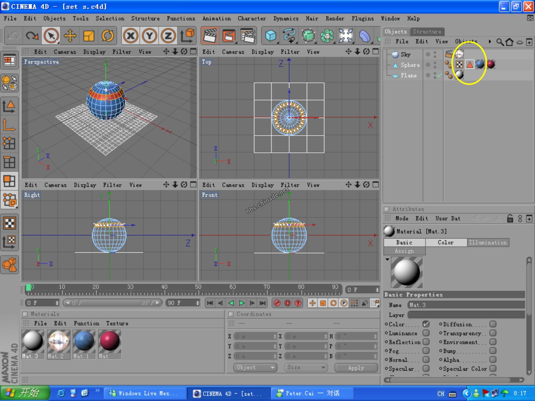Switch to the Illumination material tab
This screenshot has height=401, width=535.
click(488, 243)
